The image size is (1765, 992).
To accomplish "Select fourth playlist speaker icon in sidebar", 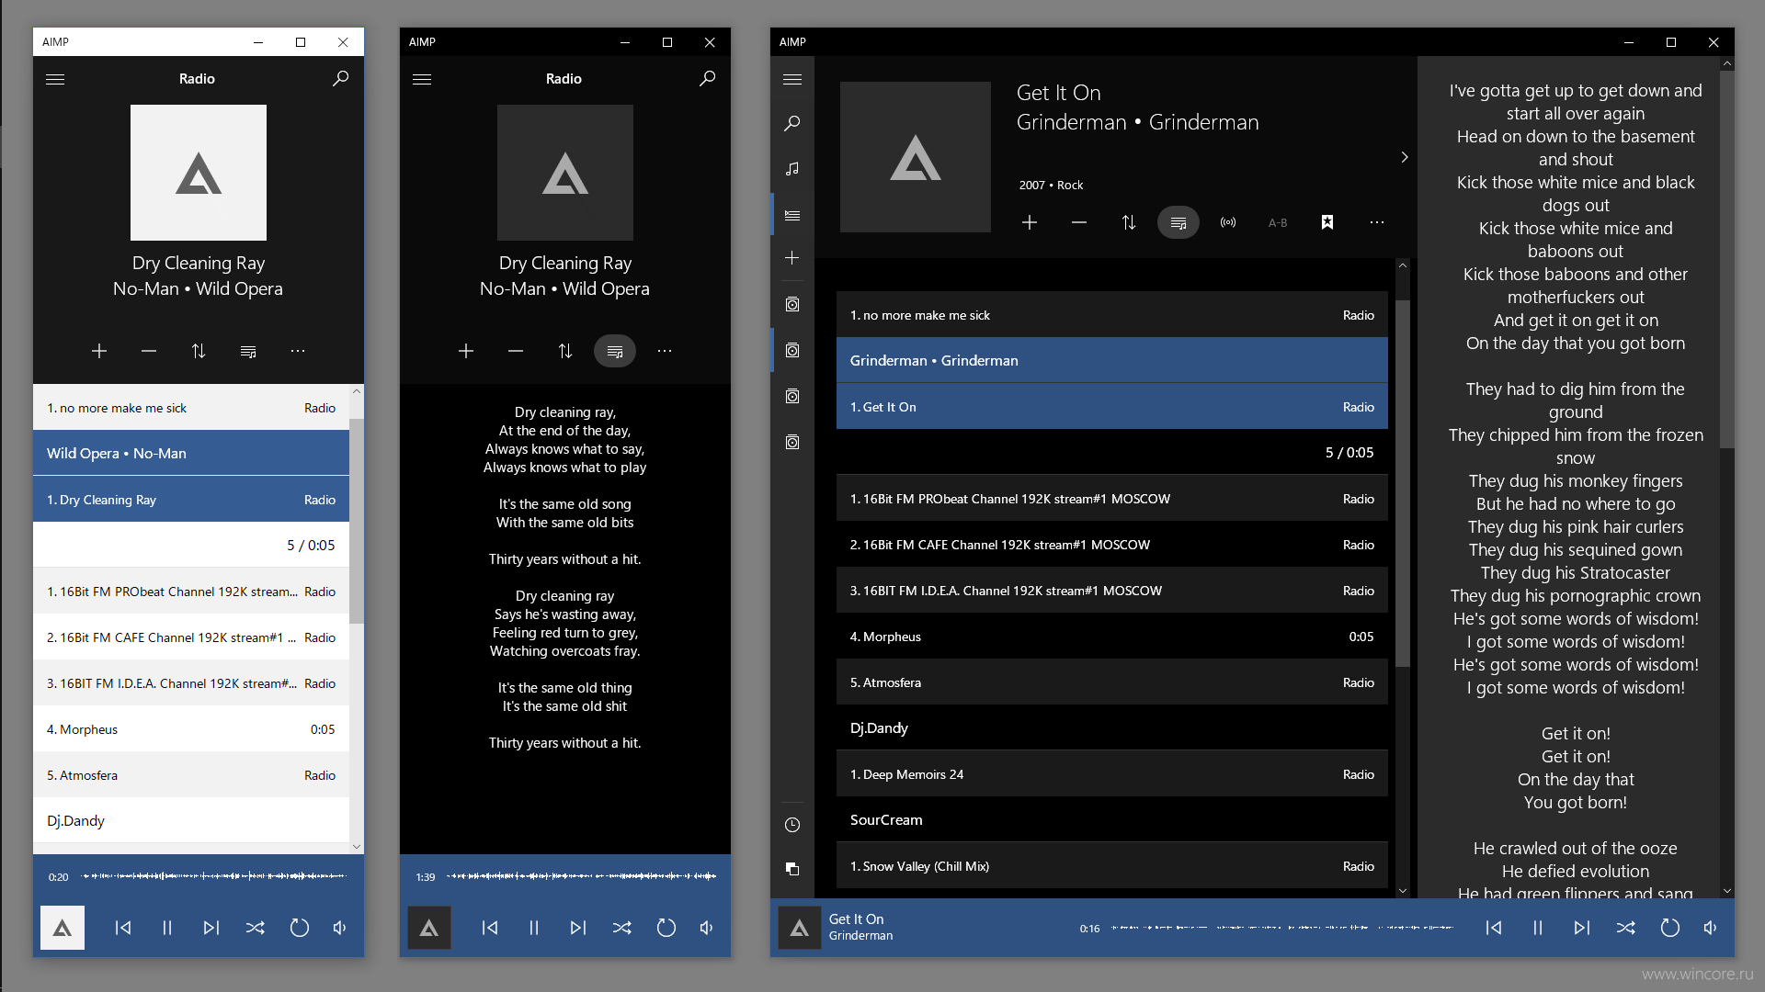I will coord(792,442).
